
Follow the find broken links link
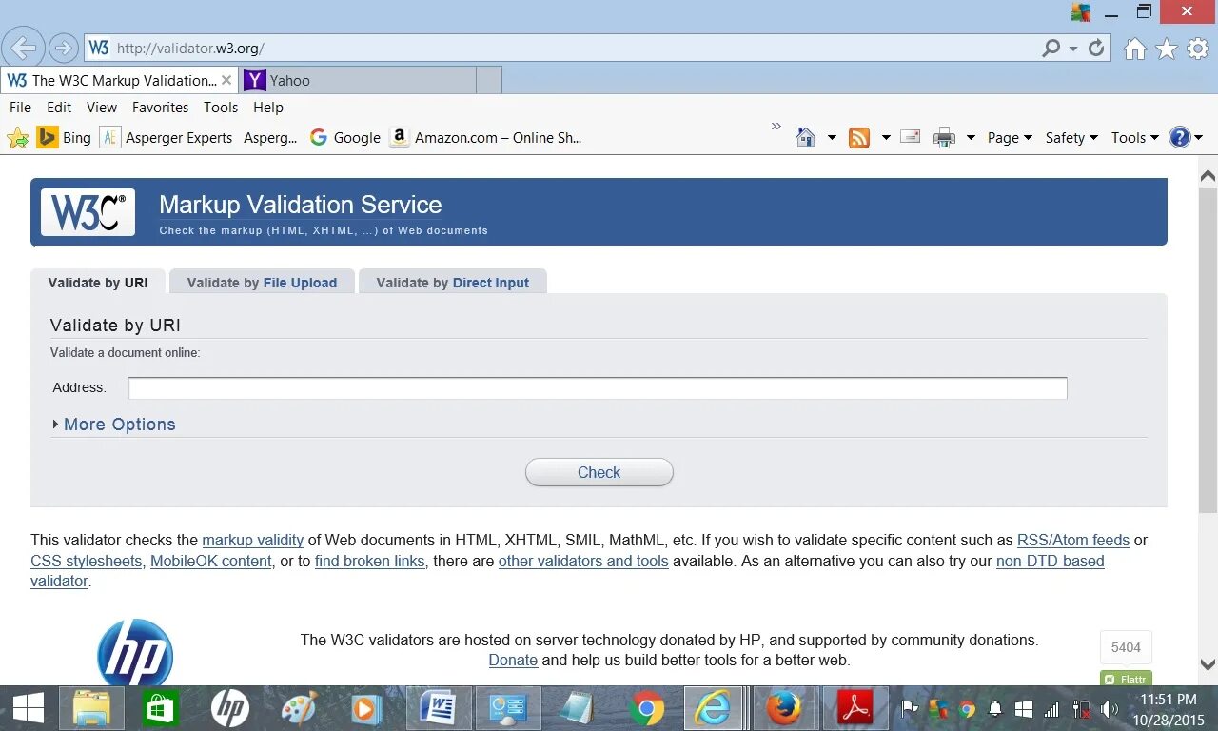pos(370,561)
